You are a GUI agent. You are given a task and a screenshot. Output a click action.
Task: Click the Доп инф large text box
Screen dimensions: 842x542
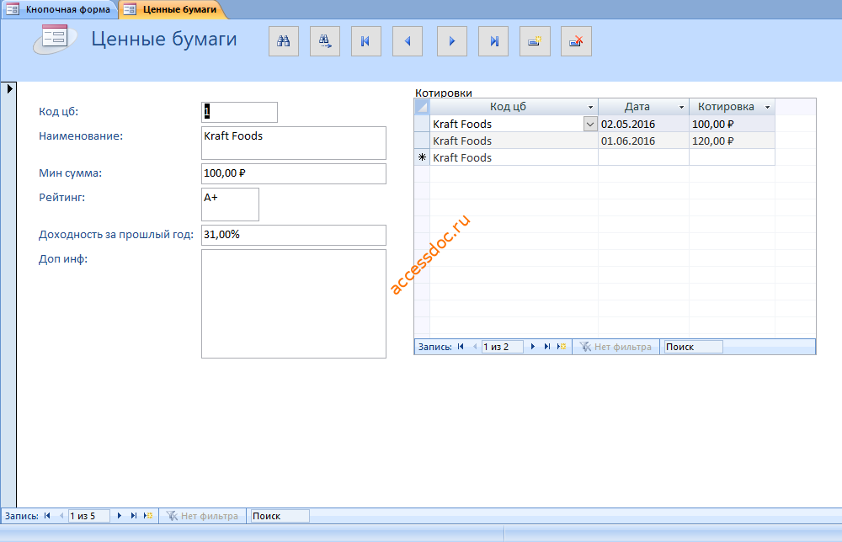(x=294, y=304)
